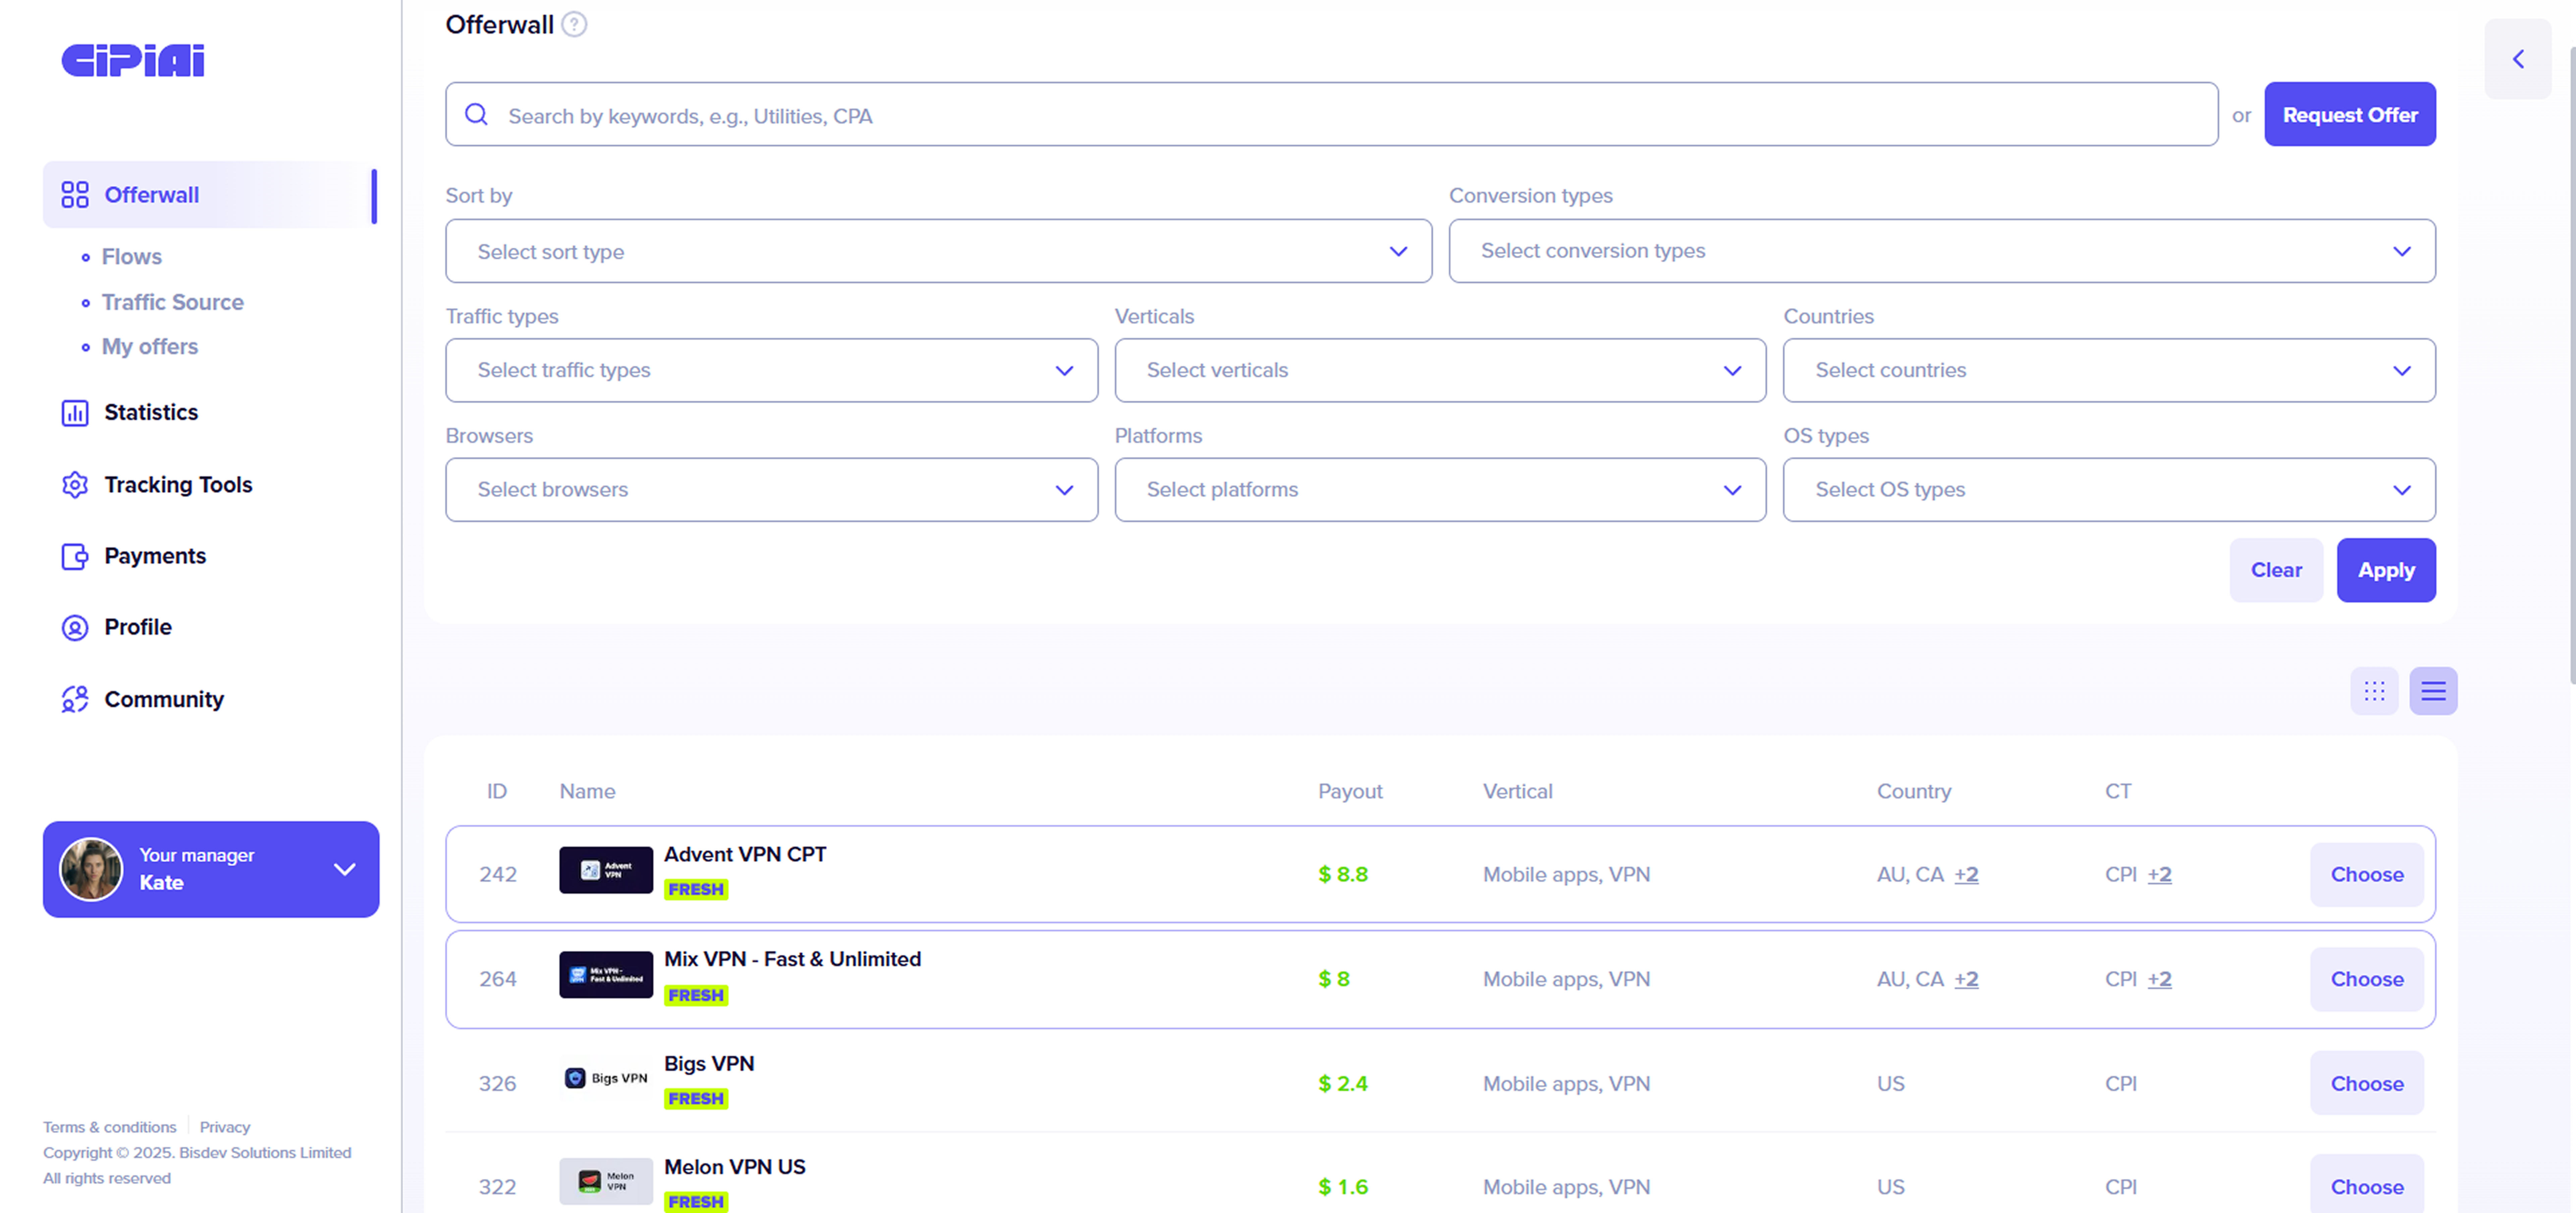2576x1213 pixels.
Task: Open Statistics via its bar chart icon
Action: (75, 413)
